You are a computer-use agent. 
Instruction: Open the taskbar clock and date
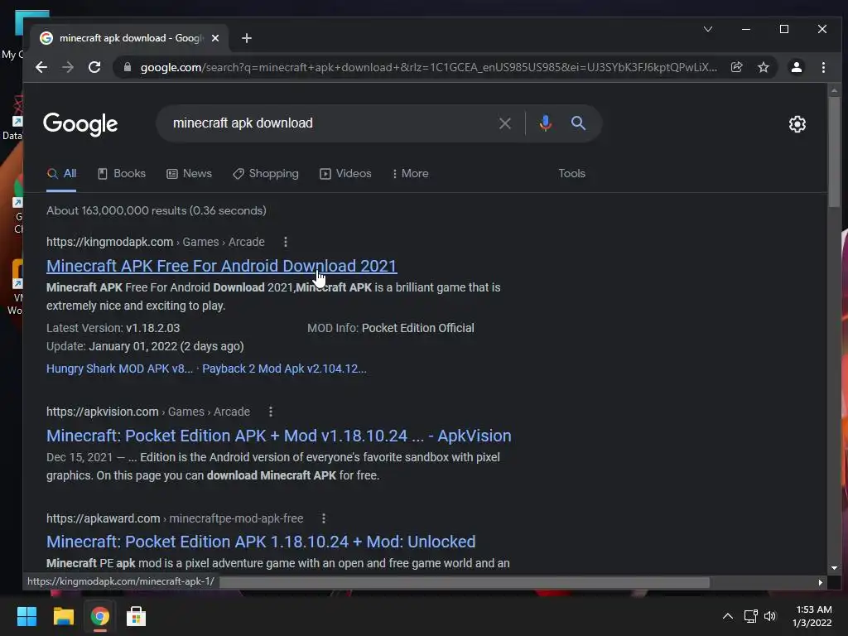click(812, 616)
